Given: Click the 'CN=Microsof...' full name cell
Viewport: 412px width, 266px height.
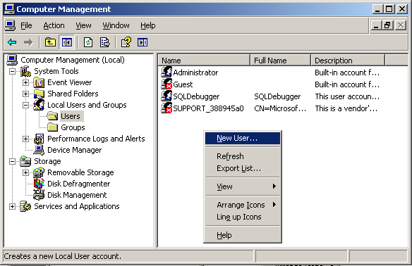Looking at the screenshot, I should 280,108.
